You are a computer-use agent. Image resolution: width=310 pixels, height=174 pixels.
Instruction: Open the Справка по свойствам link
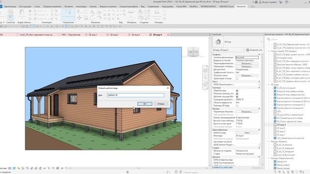[x=222, y=167]
